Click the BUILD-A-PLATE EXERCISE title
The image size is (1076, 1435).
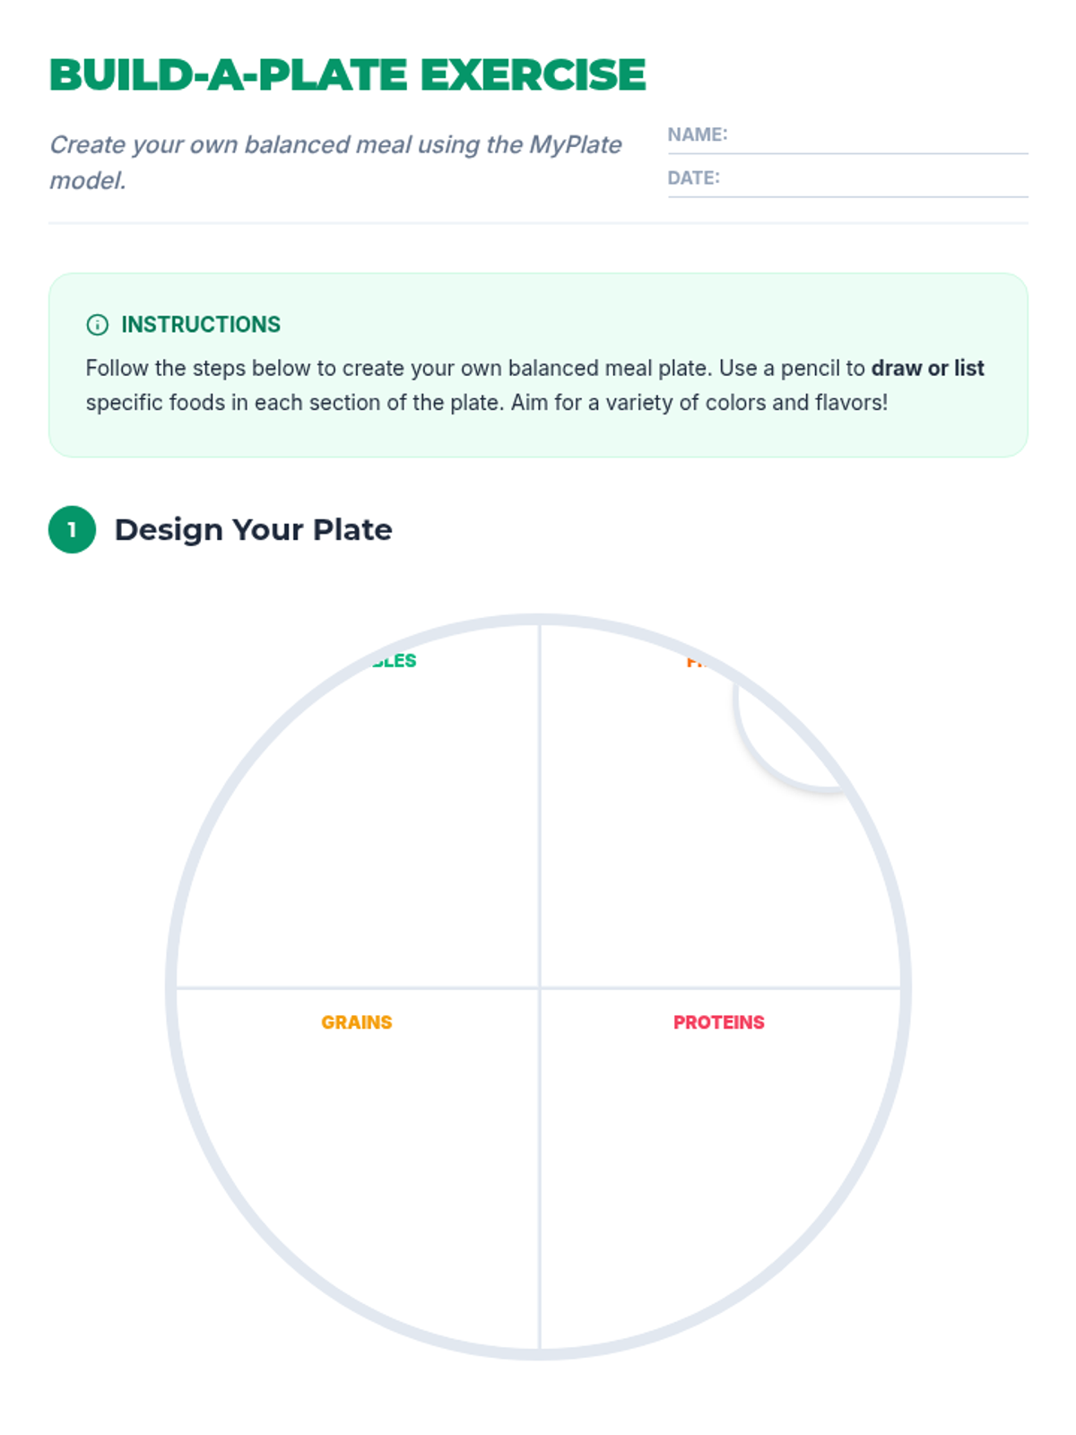coord(347,74)
